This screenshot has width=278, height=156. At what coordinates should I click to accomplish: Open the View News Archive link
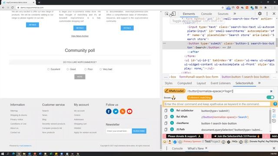pyautogui.click(x=80, y=36)
